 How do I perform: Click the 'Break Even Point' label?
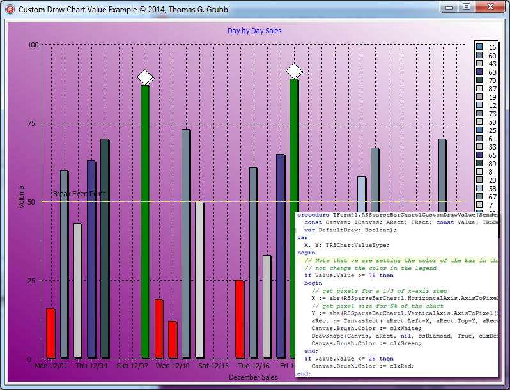point(79,194)
